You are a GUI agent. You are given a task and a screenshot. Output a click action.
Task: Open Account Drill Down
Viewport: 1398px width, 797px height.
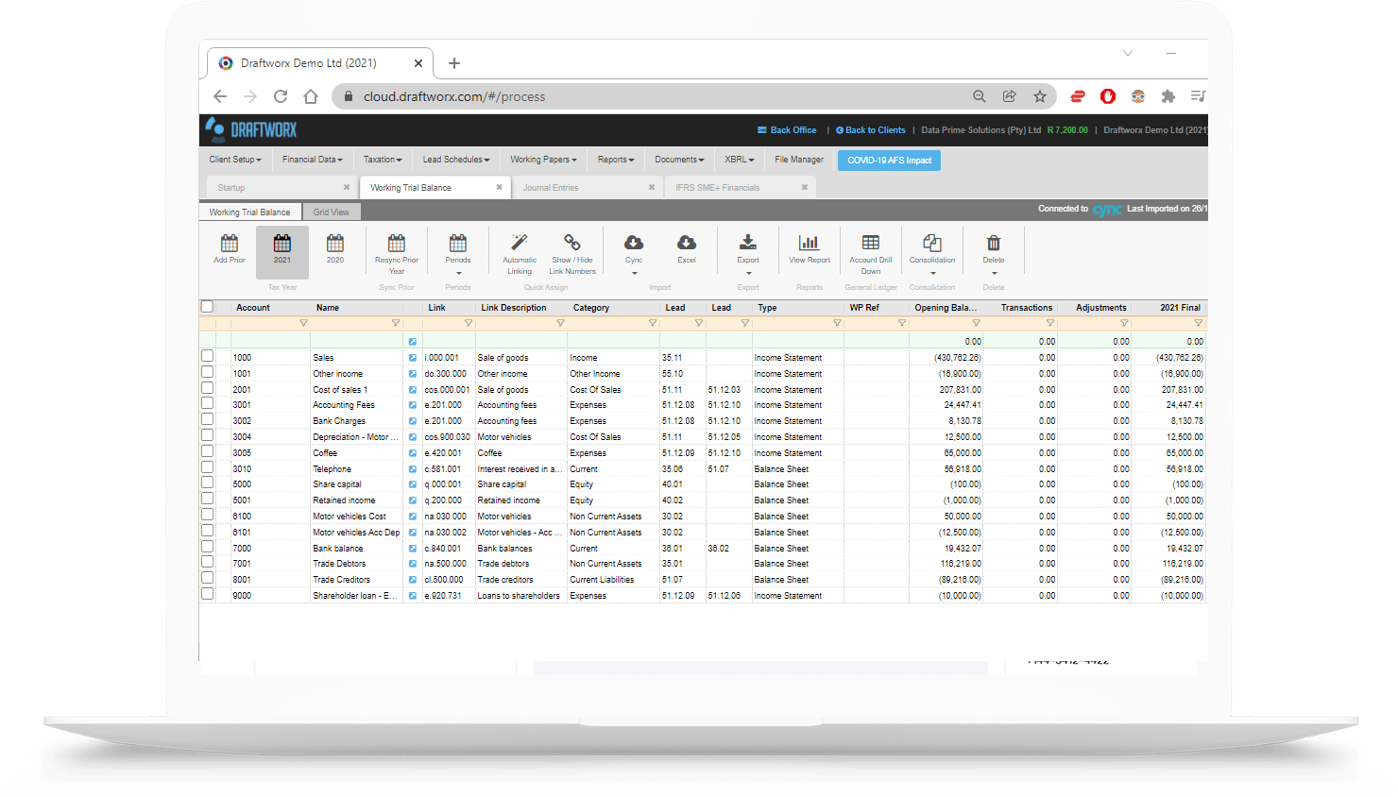pyautogui.click(x=870, y=244)
